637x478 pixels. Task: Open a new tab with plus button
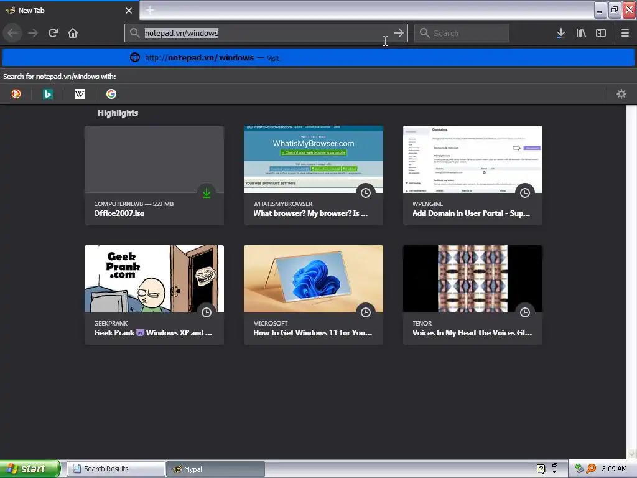[x=150, y=10]
